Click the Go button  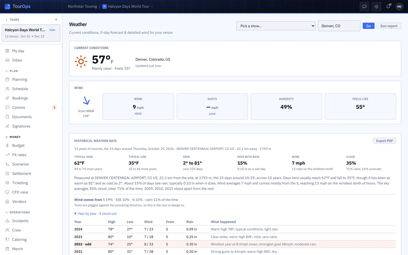coord(368,26)
